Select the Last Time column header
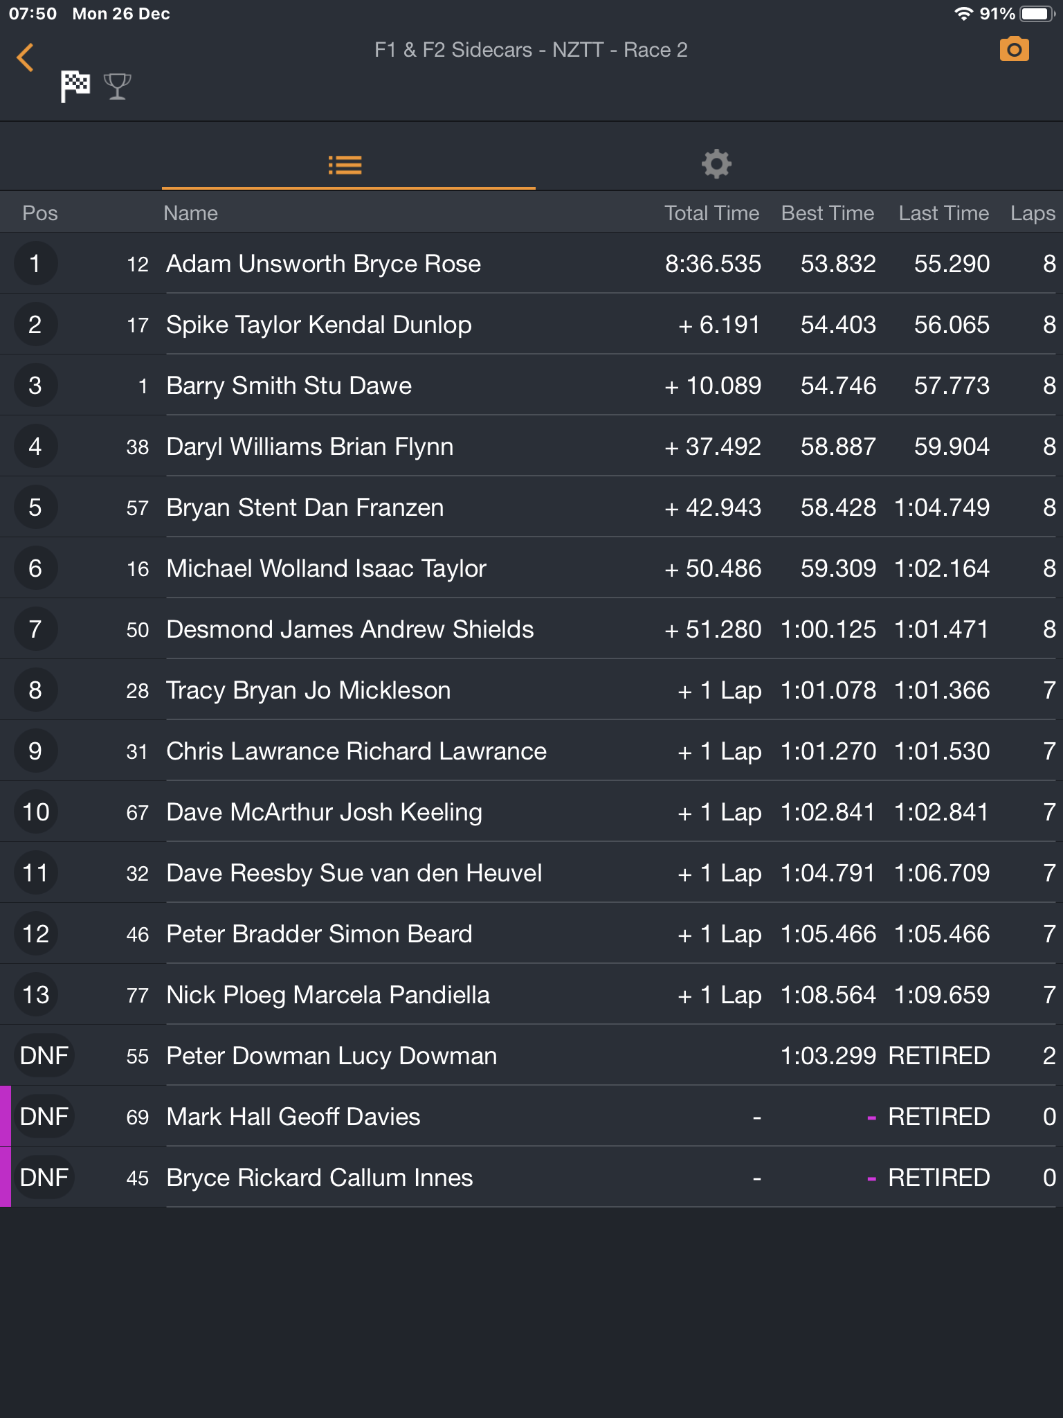Viewport: 1063px width, 1418px height. point(943,213)
